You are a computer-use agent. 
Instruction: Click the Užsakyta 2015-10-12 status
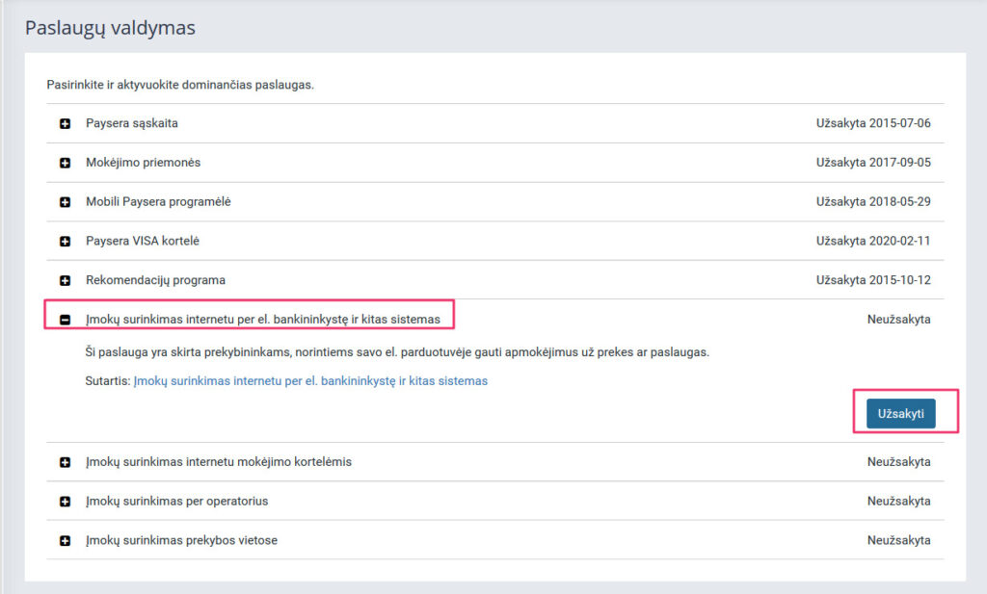[873, 280]
